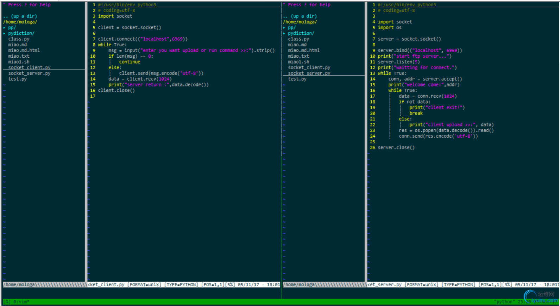Click 'data = client.recv(1024)' line
The image size is (560, 306).
tap(140, 79)
